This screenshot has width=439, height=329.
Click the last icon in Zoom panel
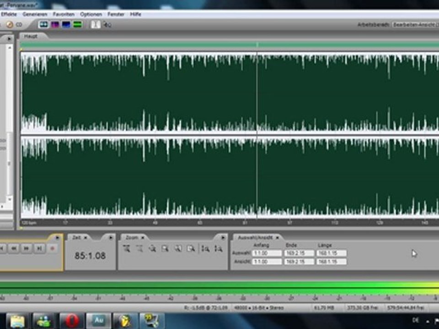[x=218, y=248]
